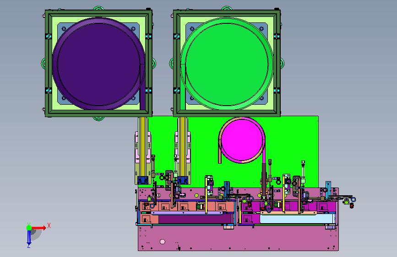The width and height of the screenshot is (397, 257).
Task: Select the purple vibratory bowl feeder
Action: click(x=98, y=64)
